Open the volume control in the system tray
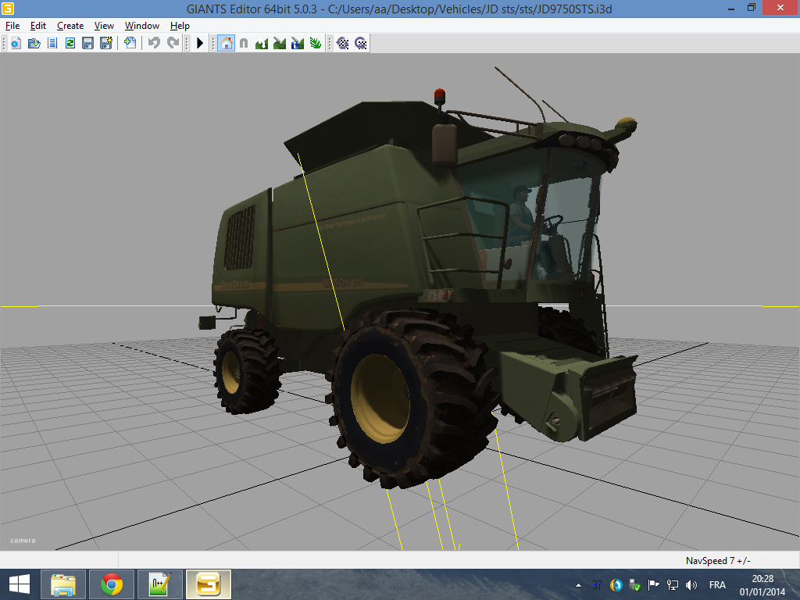Screen dimensions: 800x600 pyautogui.click(x=691, y=585)
